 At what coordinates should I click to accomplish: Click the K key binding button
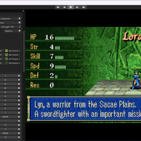coord(8,80)
